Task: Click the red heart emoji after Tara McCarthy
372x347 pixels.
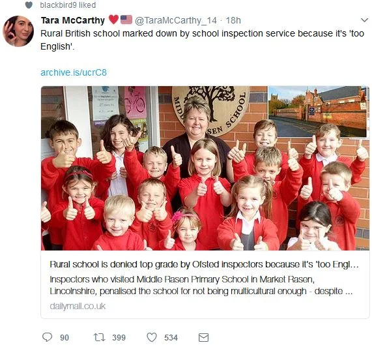Action: coord(113,20)
